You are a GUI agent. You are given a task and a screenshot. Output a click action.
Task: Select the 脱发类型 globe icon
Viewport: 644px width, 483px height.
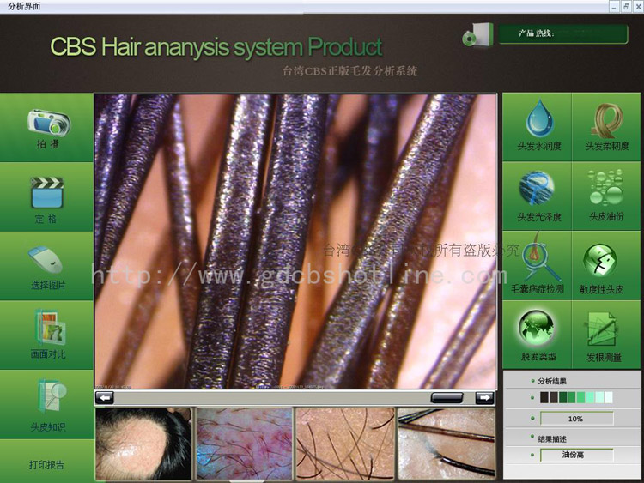[537, 327]
